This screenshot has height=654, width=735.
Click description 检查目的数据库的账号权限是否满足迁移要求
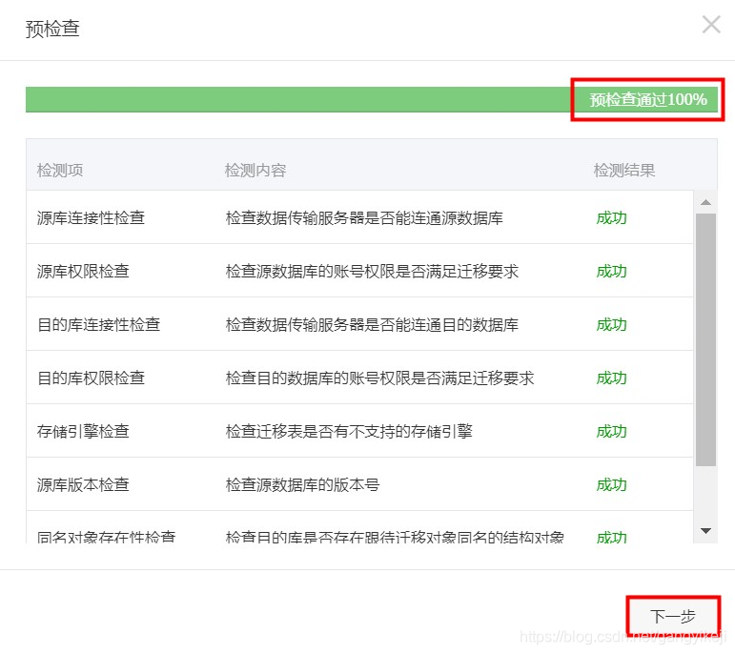click(x=379, y=378)
